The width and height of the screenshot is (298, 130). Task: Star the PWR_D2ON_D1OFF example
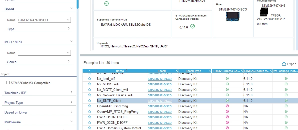coord(90,123)
